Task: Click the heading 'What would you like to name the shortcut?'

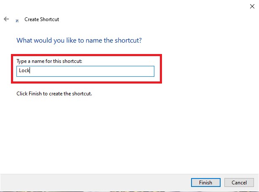Action: [79, 41]
